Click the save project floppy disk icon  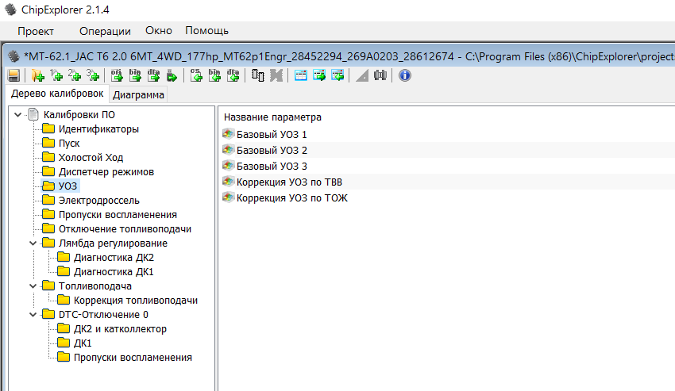pyautogui.click(x=13, y=75)
